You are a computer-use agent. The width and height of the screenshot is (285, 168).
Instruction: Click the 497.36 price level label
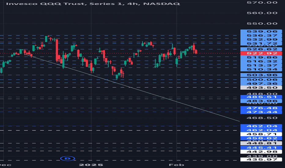[261, 84]
